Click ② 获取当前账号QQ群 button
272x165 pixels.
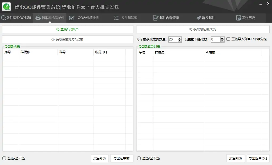coord(68,39)
